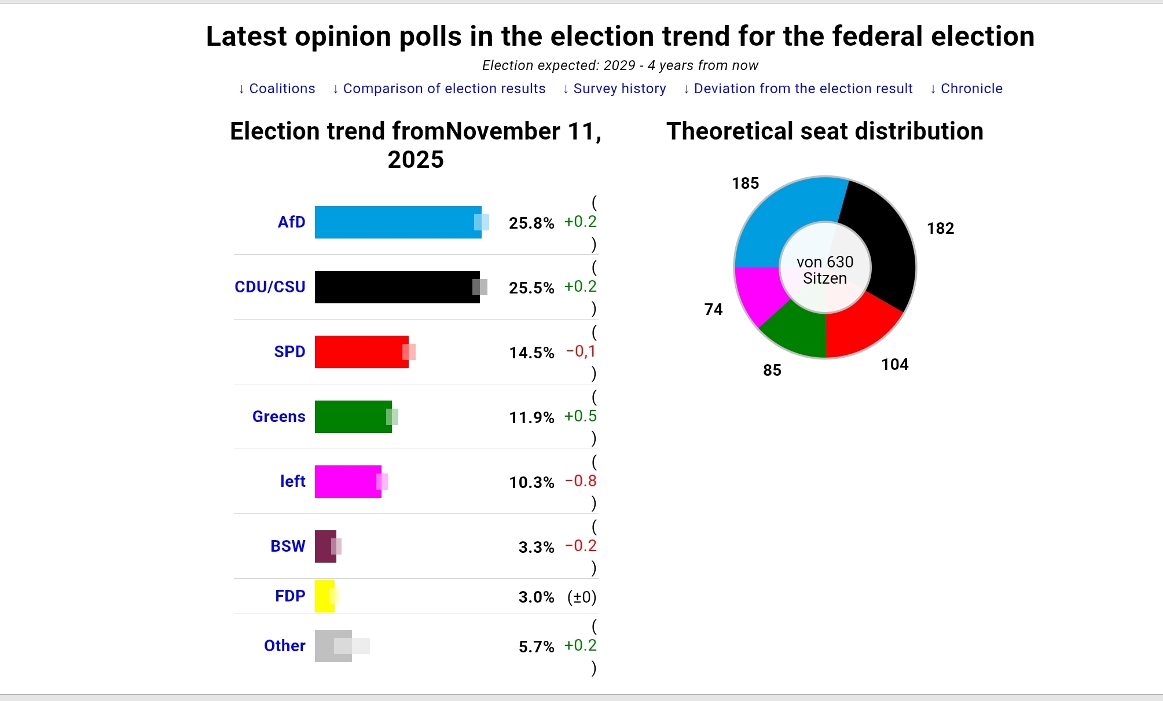Select the BSW party label
1163x701 pixels.
coord(288,546)
